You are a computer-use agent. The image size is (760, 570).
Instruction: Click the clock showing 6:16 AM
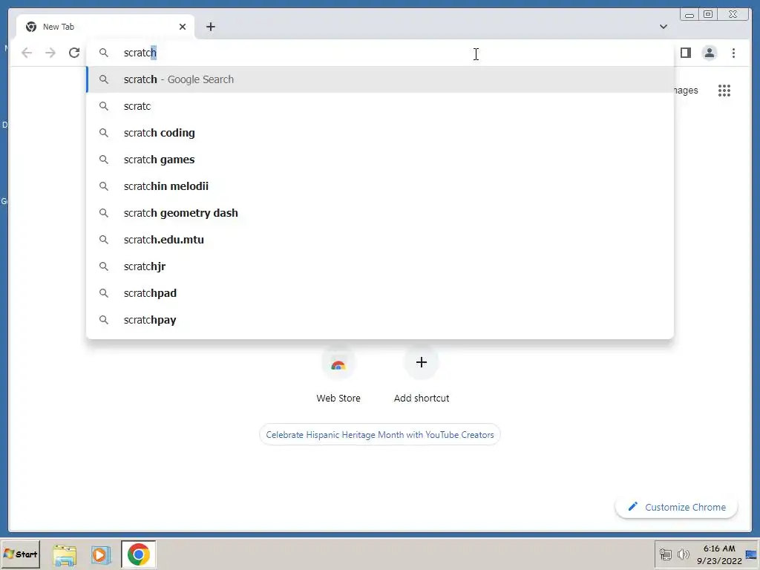pos(719,554)
